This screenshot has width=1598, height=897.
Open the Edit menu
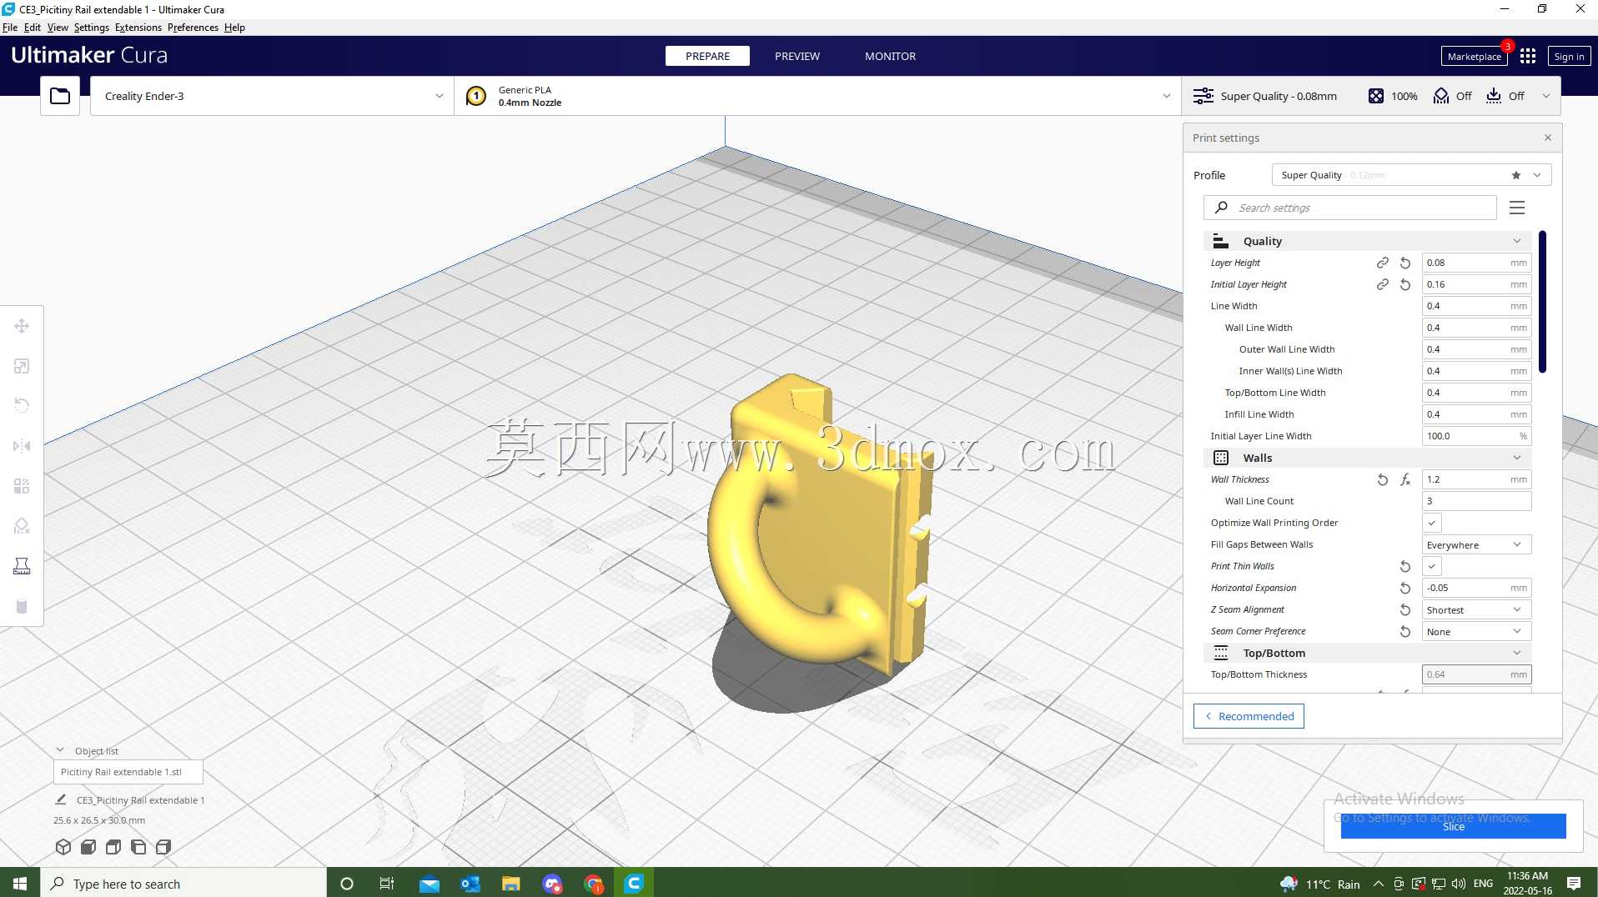click(x=33, y=28)
